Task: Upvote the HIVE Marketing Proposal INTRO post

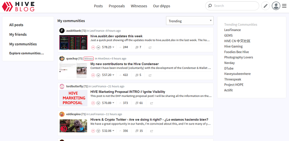Action: click(x=93, y=103)
